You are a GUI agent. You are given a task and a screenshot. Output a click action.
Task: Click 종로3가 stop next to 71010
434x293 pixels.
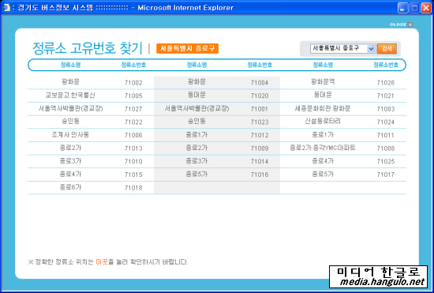click(70, 161)
